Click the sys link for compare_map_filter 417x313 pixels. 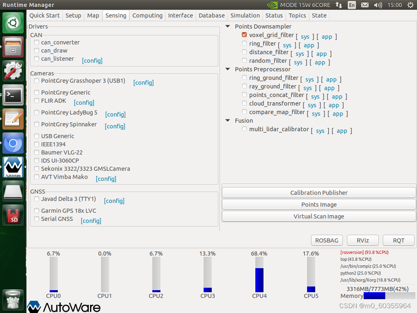pyautogui.click(x=316, y=114)
